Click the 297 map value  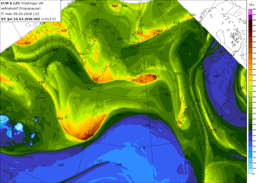click(x=202, y=69)
